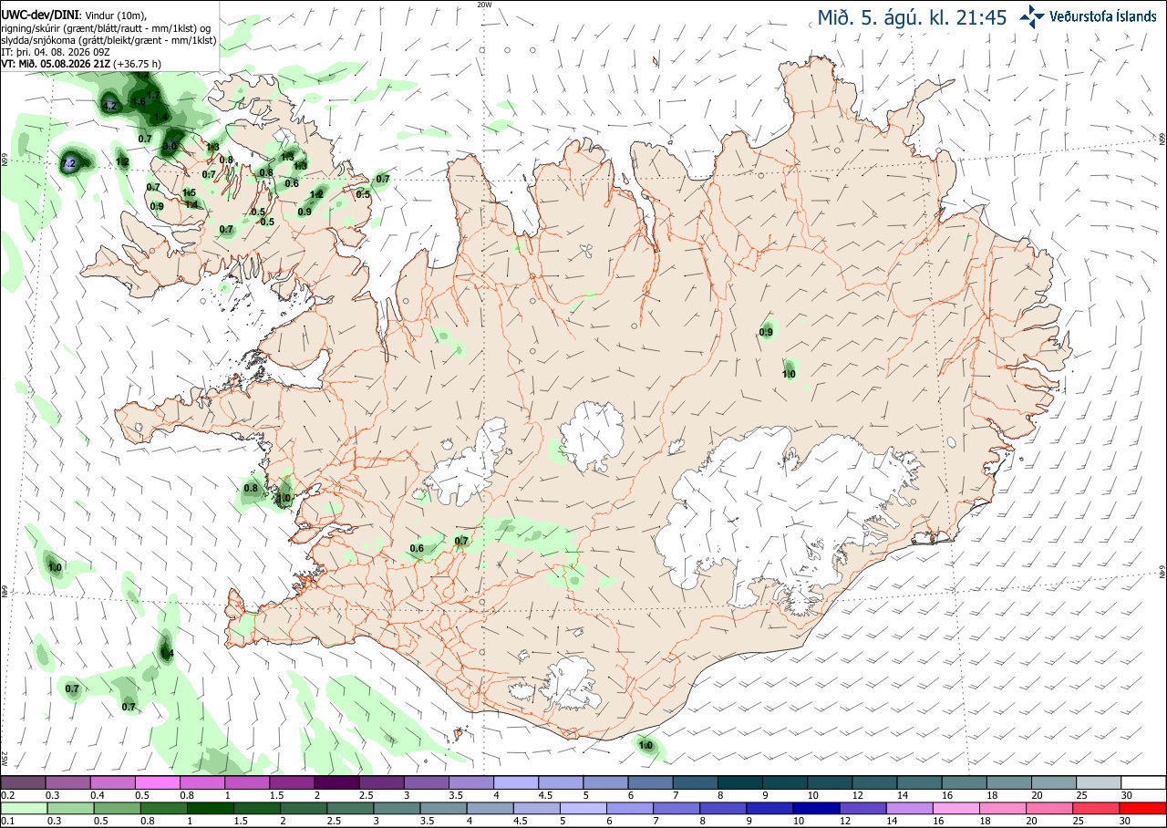The image size is (1167, 828).
Task: Click the 4.2 precipitation marker near top left
Action: (x=110, y=106)
